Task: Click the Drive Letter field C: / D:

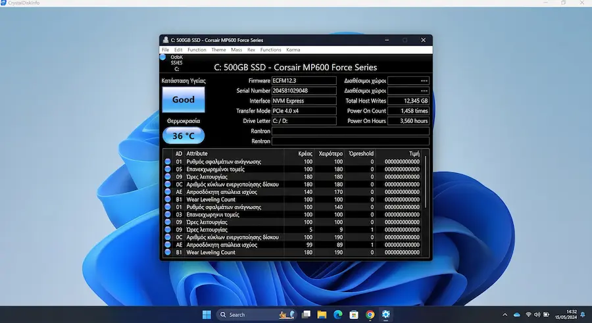Action: 304,121
